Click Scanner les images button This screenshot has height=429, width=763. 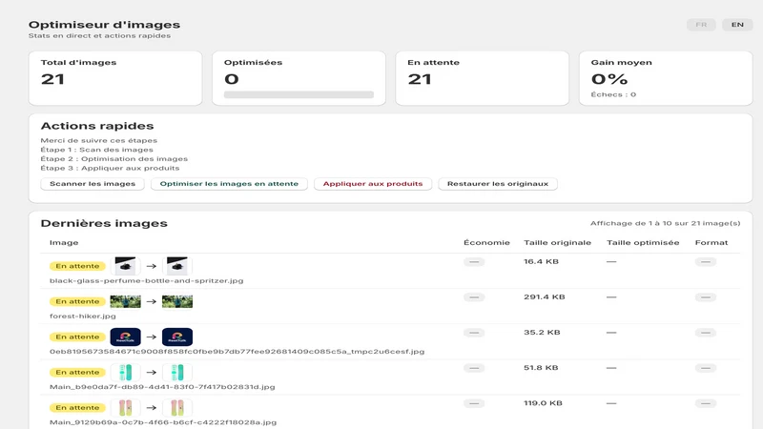tap(93, 184)
